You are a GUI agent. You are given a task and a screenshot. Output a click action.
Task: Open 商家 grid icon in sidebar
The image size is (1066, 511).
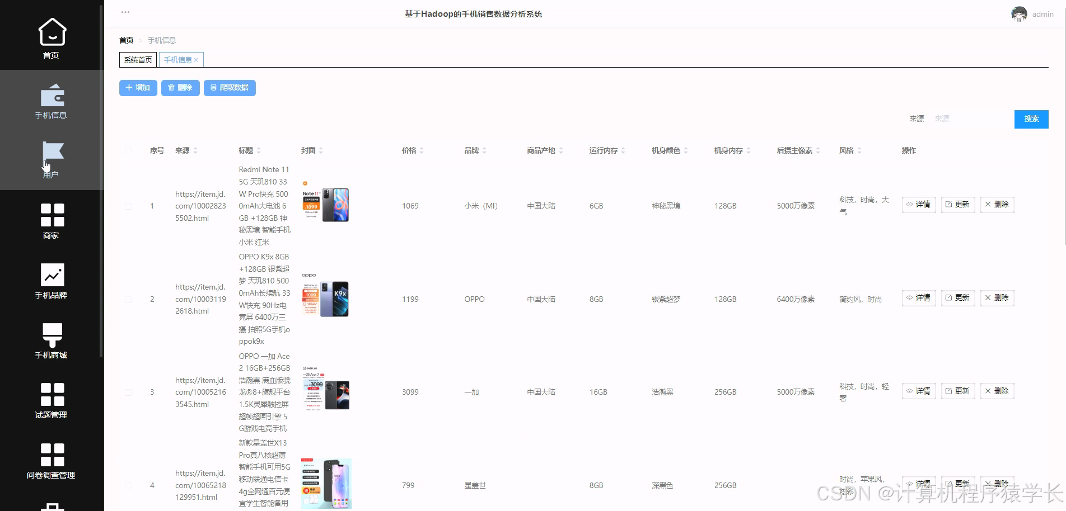[x=52, y=215]
